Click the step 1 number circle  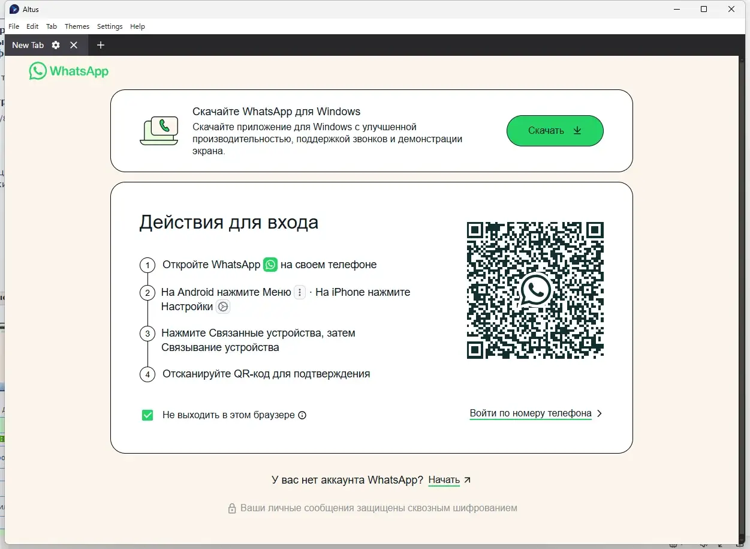pos(147,265)
